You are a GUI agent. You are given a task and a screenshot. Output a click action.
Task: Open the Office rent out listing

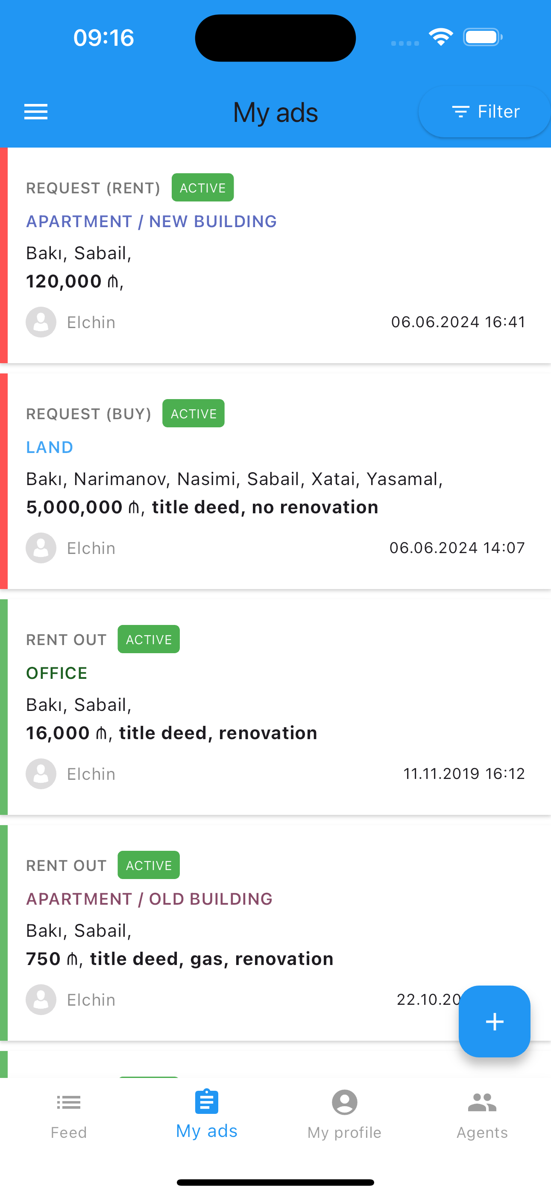pyautogui.click(x=56, y=673)
